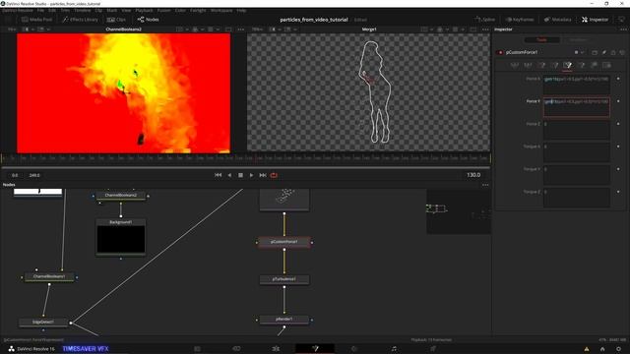
Task: Select the ChannelBooleans2 node
Action: click(120, 196)
